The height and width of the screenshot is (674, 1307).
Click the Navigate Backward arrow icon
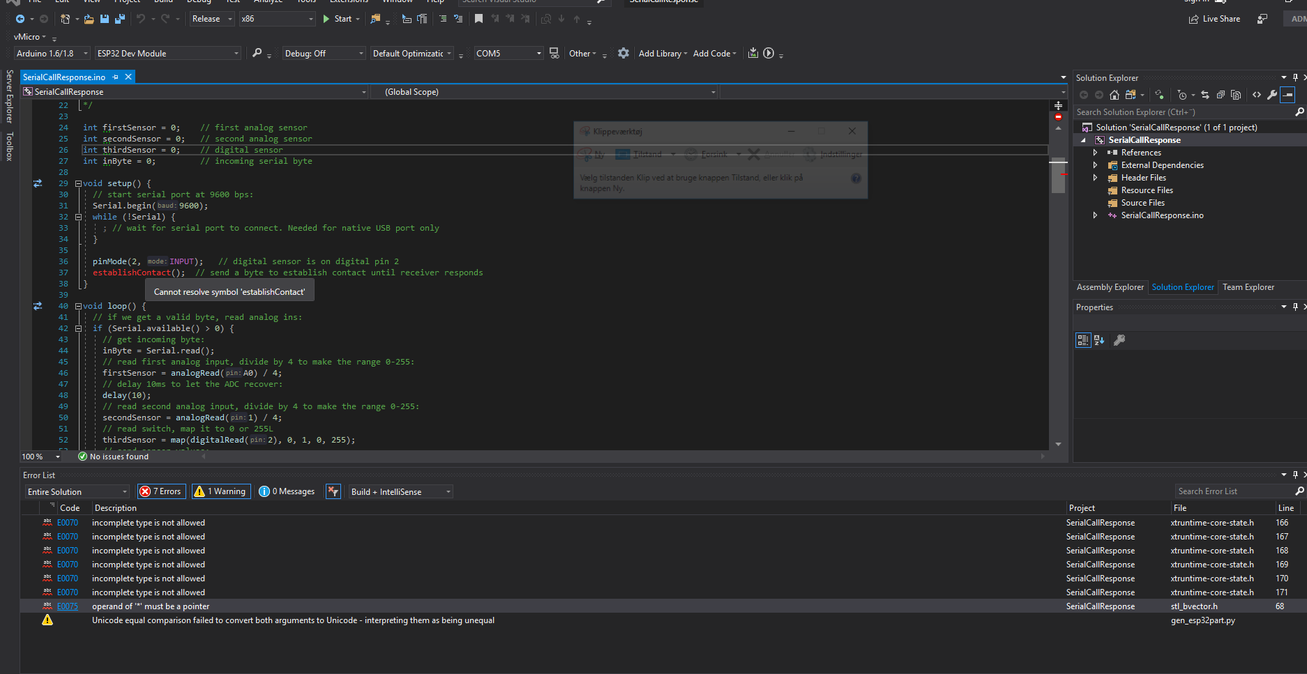pos(20,19)
